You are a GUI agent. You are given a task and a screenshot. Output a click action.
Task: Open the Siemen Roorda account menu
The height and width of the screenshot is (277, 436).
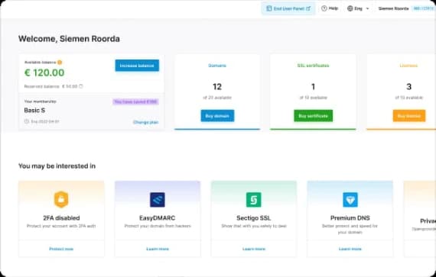tap(393, 8)
